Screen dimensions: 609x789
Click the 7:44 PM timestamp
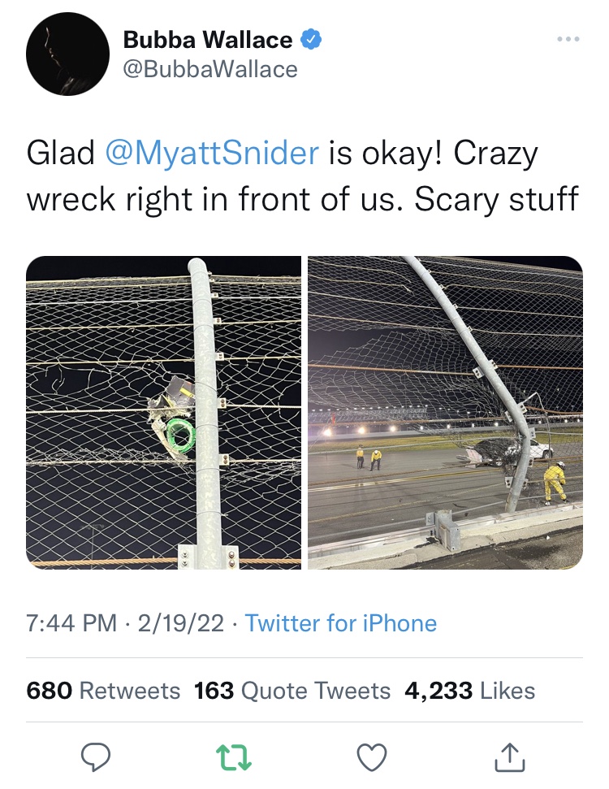tap(71, 623)
